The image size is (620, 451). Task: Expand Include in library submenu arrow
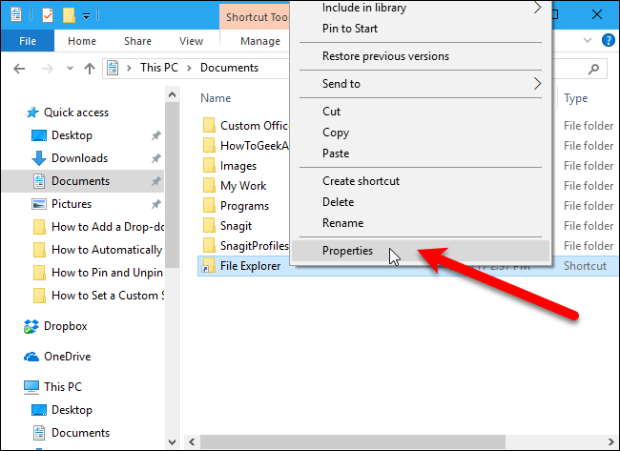click(x=537, y=7)
